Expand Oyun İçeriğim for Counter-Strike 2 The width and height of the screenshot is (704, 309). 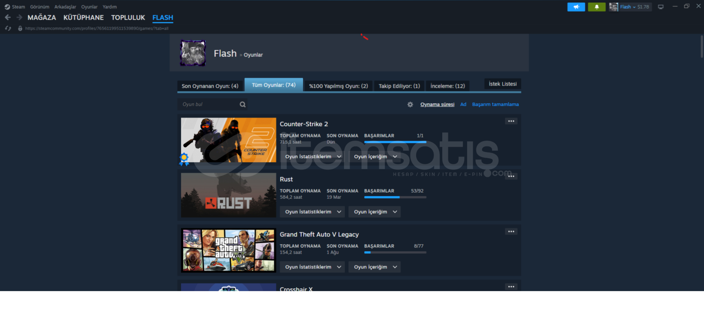[374, 156]
